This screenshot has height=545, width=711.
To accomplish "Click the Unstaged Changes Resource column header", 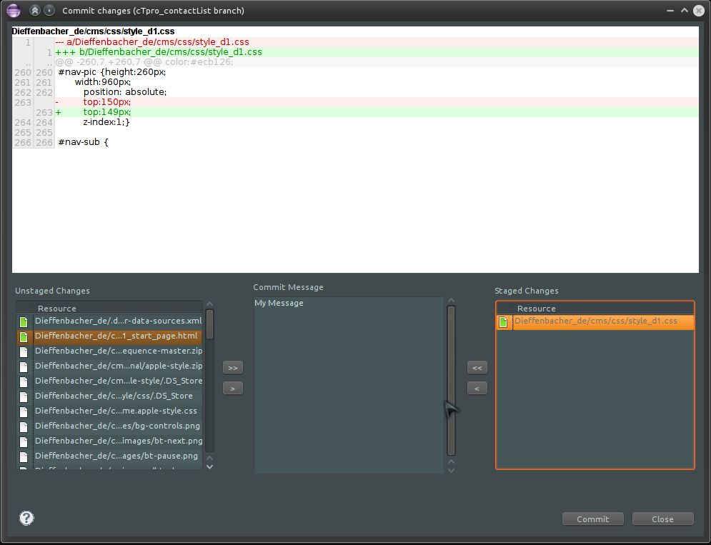I will [109, 309].
